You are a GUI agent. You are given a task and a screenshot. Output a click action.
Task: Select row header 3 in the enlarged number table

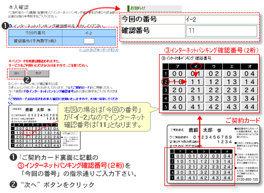(x=165, y=90)
